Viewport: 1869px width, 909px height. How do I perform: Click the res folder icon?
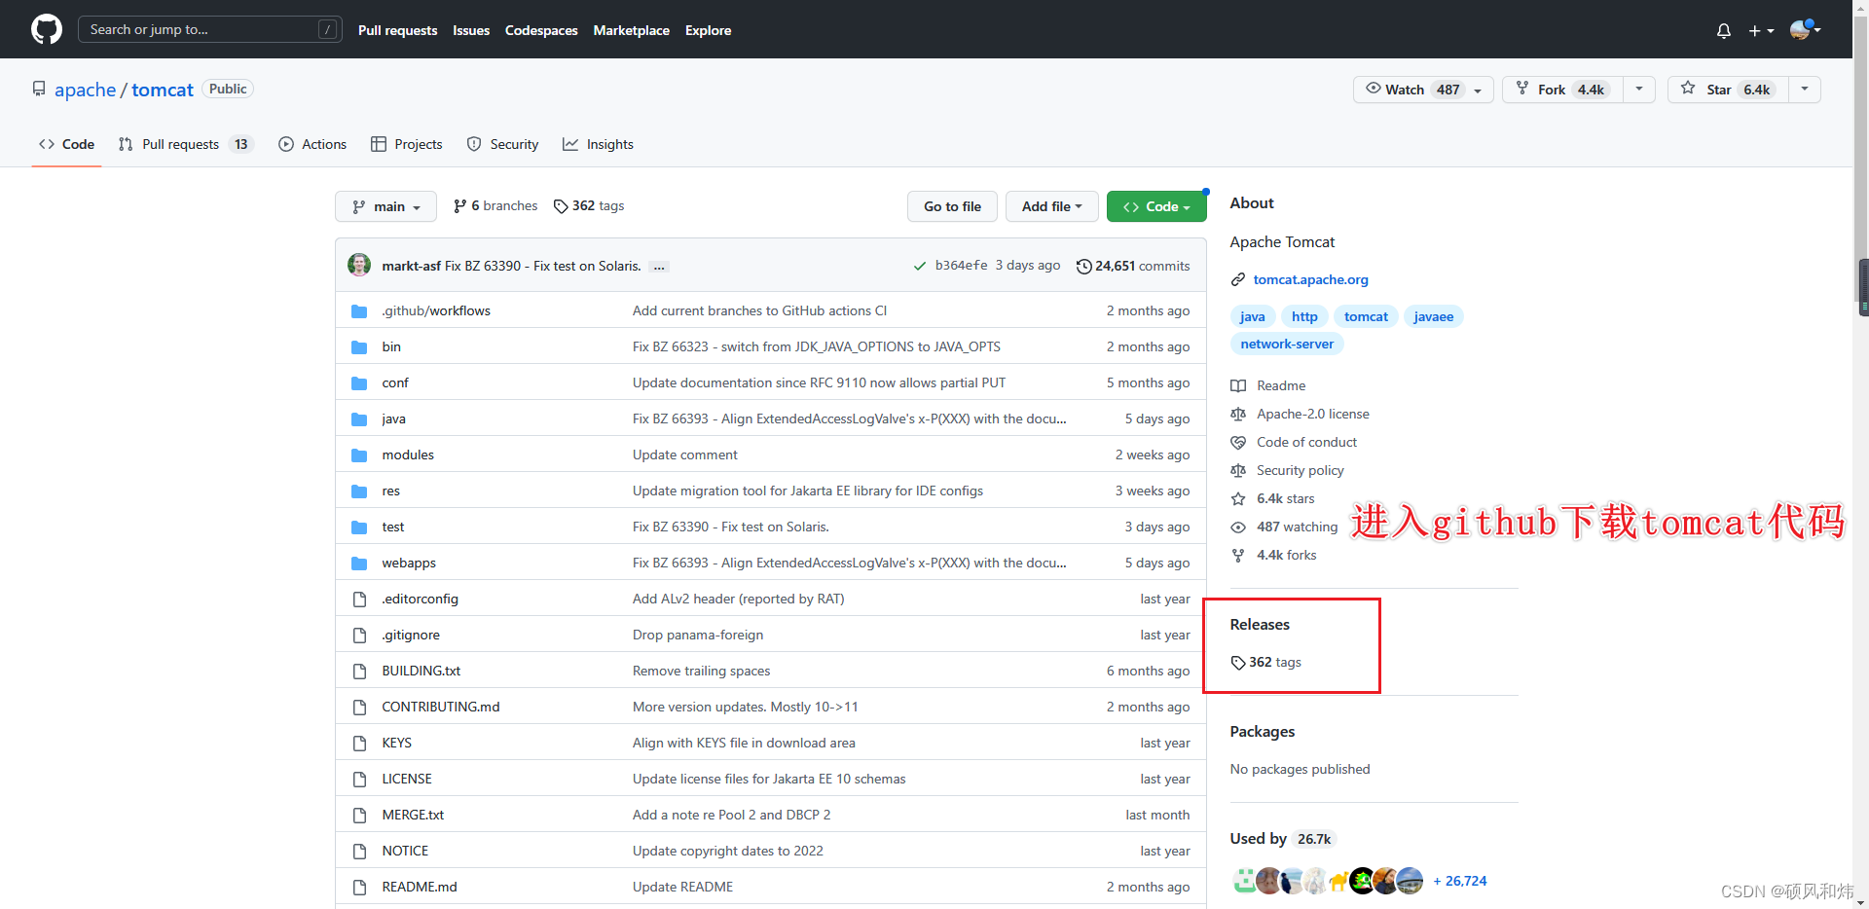pos(359,491)
